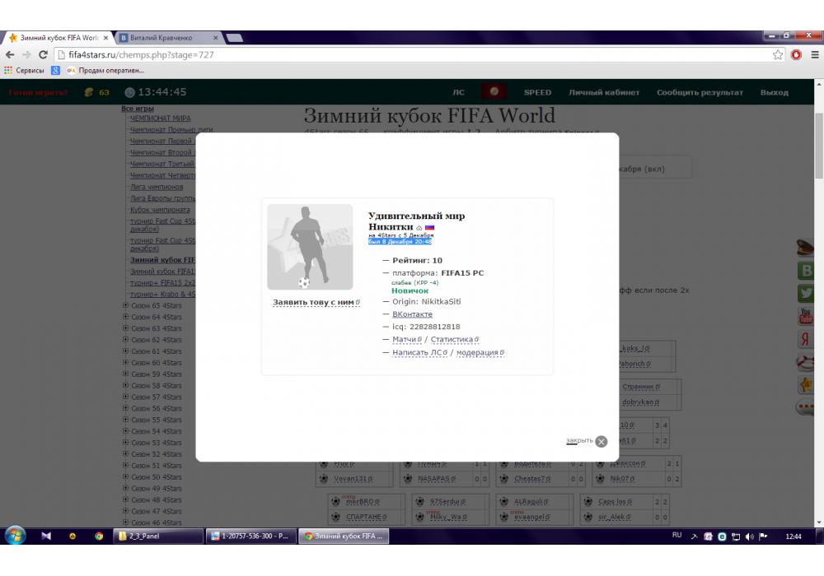Click the address bar URL field
Image resolution: width=824 pixels, height=576 pixels.
click(x=412, y=54)
